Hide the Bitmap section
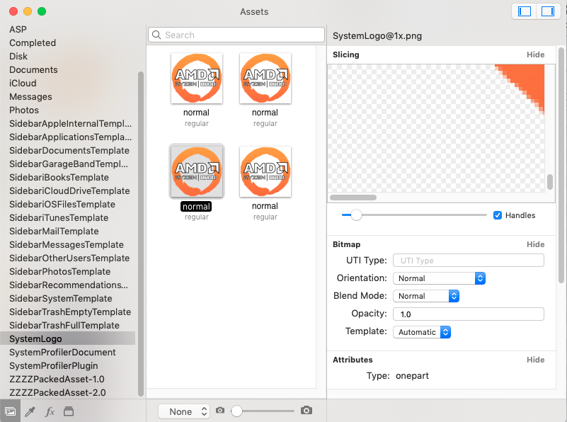Viewport: 567px width, 422px height. tap(535, 244)
